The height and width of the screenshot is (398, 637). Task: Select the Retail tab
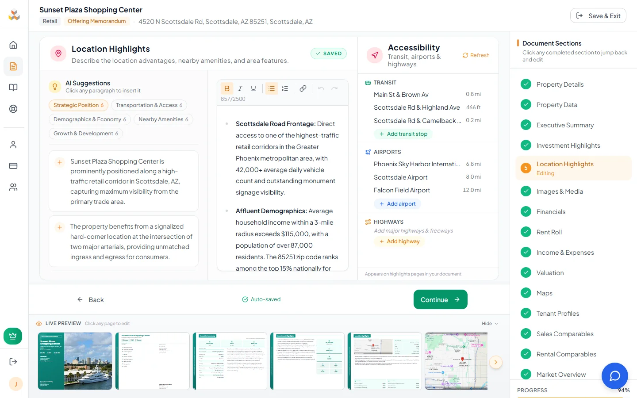(x=50, y=21)
